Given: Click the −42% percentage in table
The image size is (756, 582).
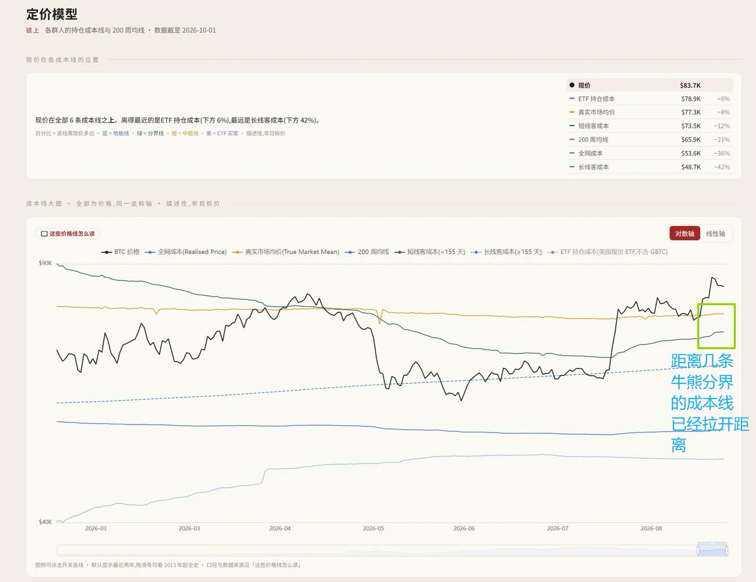Looking at the screenshot, I should (721, 167).
